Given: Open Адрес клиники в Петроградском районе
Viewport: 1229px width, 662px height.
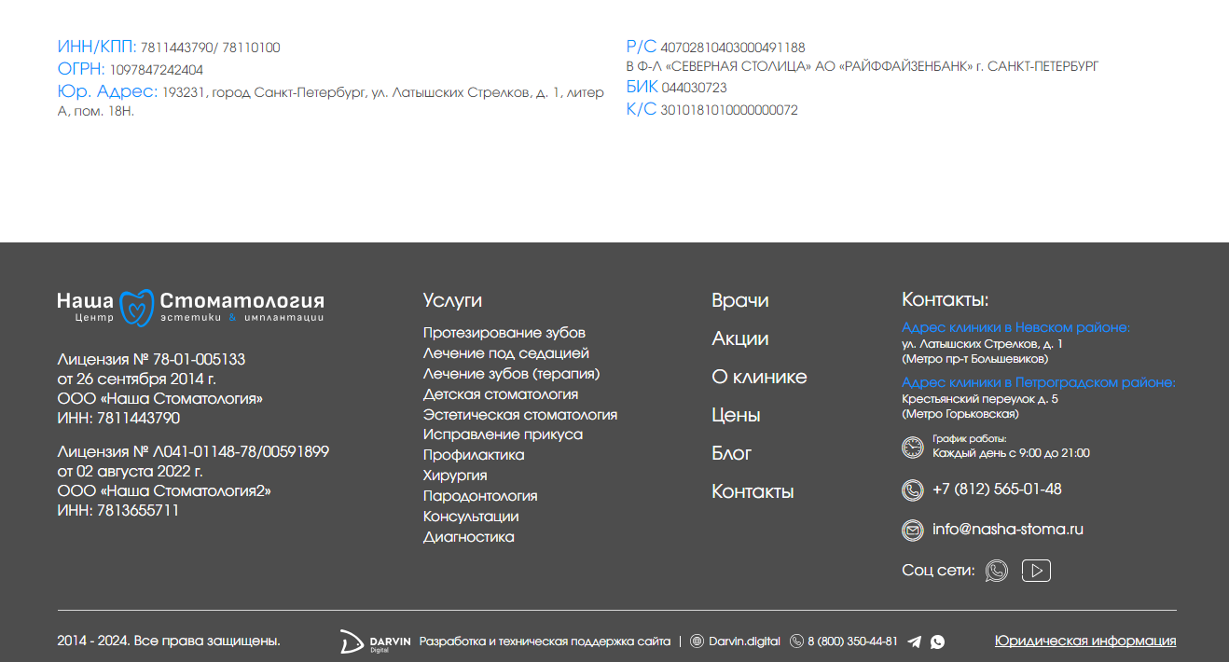Looking at the screenshot, I should point(1039,382).
